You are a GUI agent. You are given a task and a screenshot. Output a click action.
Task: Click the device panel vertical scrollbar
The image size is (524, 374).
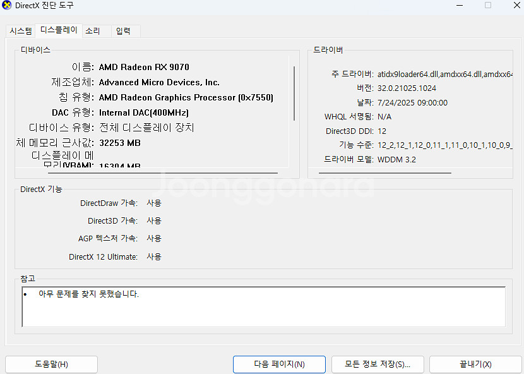[x=294, y=93]
